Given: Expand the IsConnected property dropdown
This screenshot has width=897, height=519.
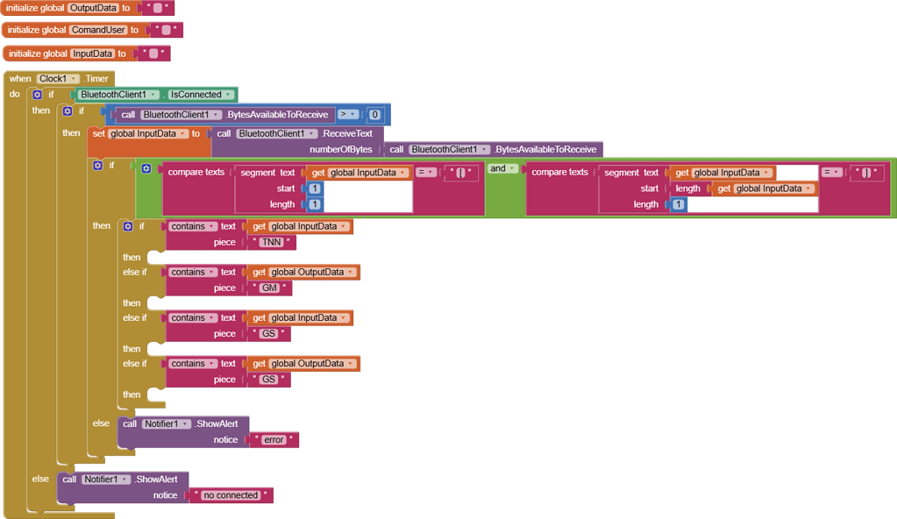Looking at the screenshot, I should pos(201,95).
